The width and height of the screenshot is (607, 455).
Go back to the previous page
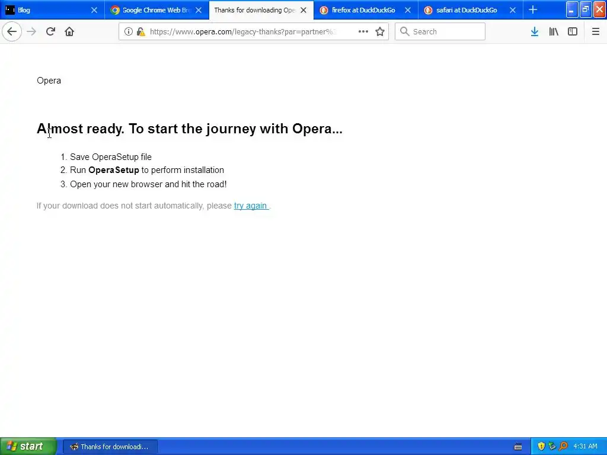[x=12, y=32]
